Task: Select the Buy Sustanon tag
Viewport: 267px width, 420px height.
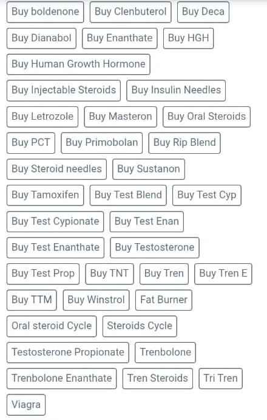Action: (x=149, y=169)
